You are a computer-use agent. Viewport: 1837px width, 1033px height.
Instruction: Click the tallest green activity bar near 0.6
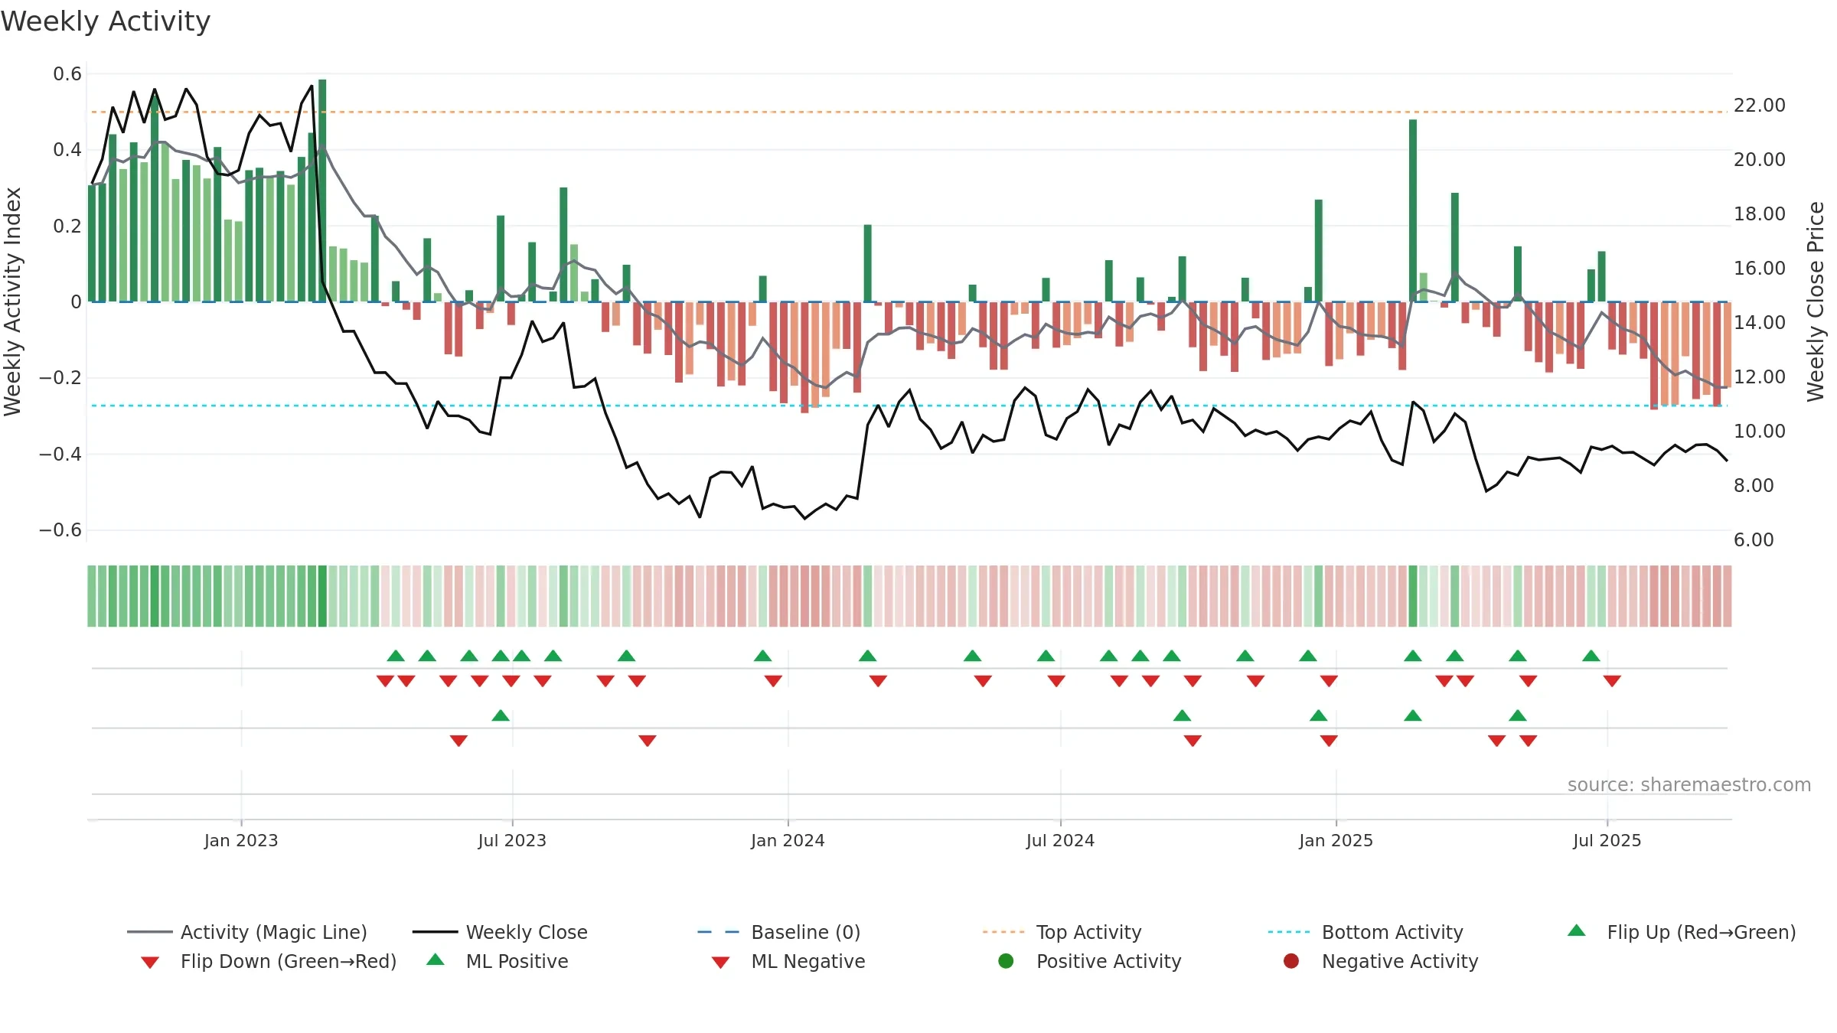[322, 191]
